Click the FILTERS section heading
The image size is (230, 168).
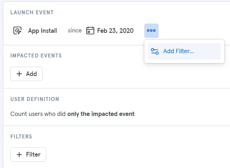(21, 137)
